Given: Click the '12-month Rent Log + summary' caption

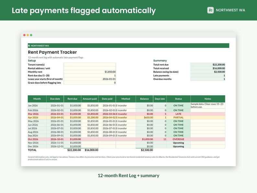Looking at the screenshot, I should 128,176.
